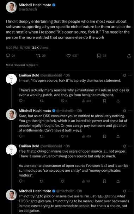The height and width of the screenshot is (214, 134).
Task: Open more options on Mitchell's 'OSS consumer' reply
Action: click(130, 111)
